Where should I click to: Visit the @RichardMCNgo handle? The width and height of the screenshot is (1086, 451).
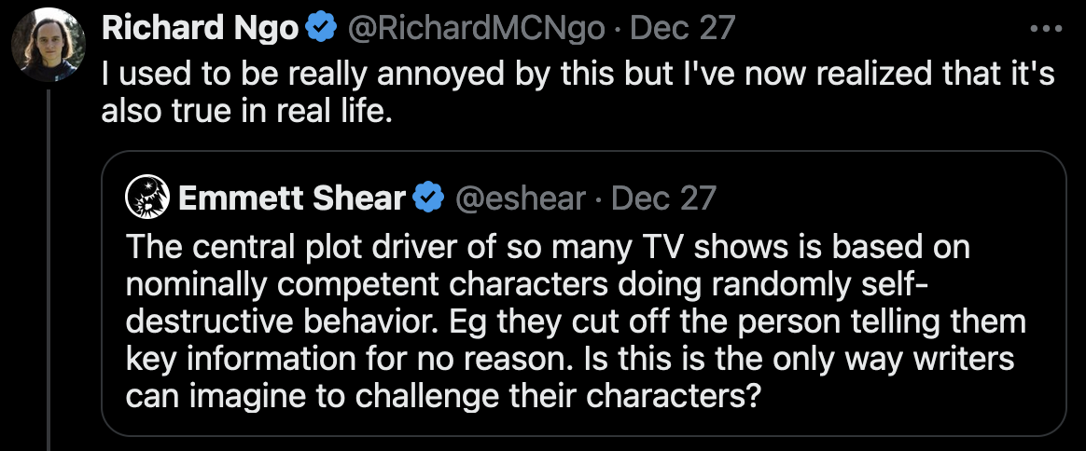point(478,29)
